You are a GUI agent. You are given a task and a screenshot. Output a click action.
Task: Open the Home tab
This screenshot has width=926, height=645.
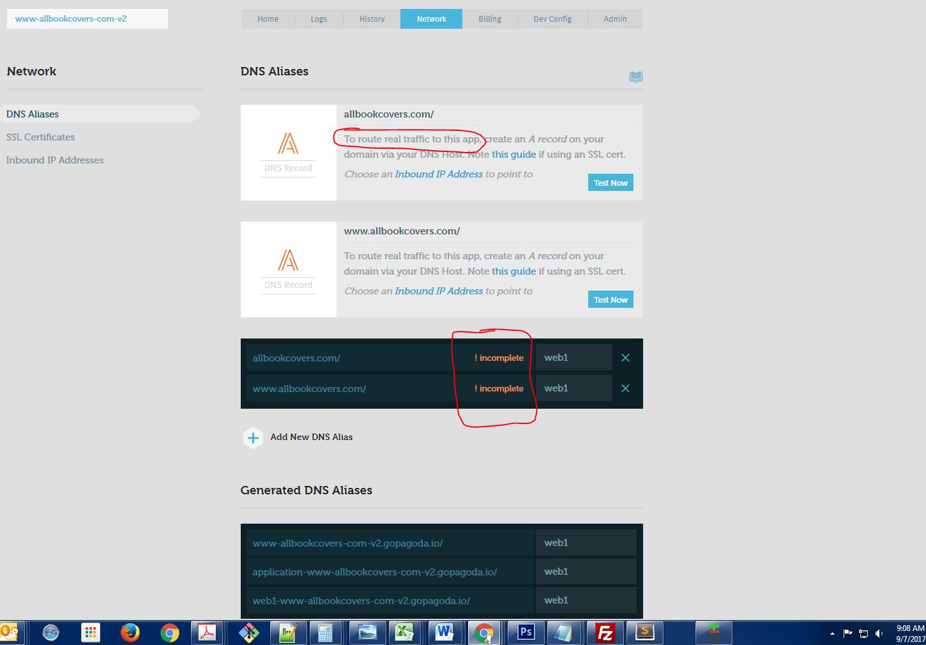pos(268,19)
